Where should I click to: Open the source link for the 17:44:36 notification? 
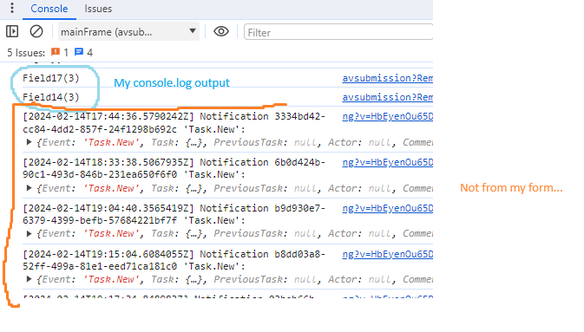387,116
